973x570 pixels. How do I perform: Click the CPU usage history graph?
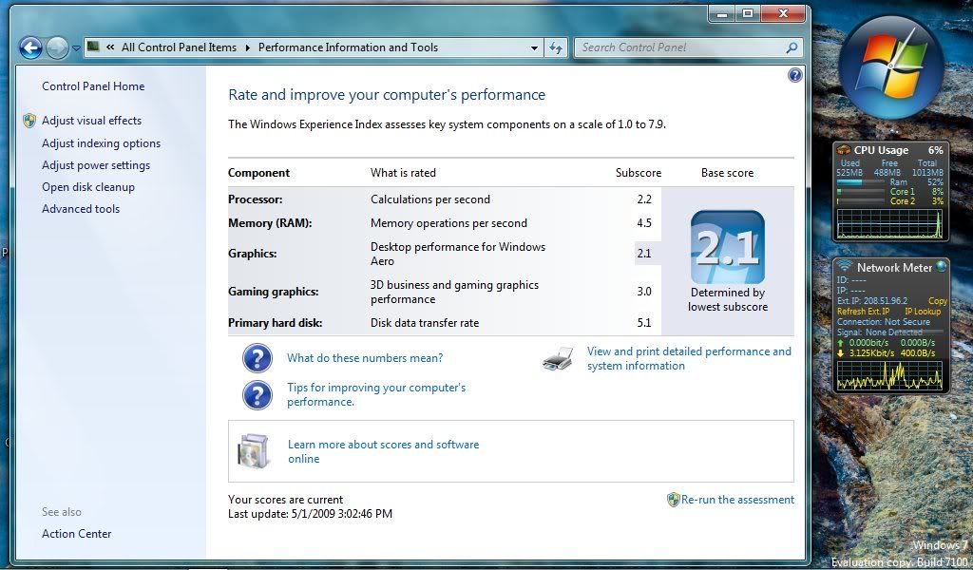(x=889, y=223)
